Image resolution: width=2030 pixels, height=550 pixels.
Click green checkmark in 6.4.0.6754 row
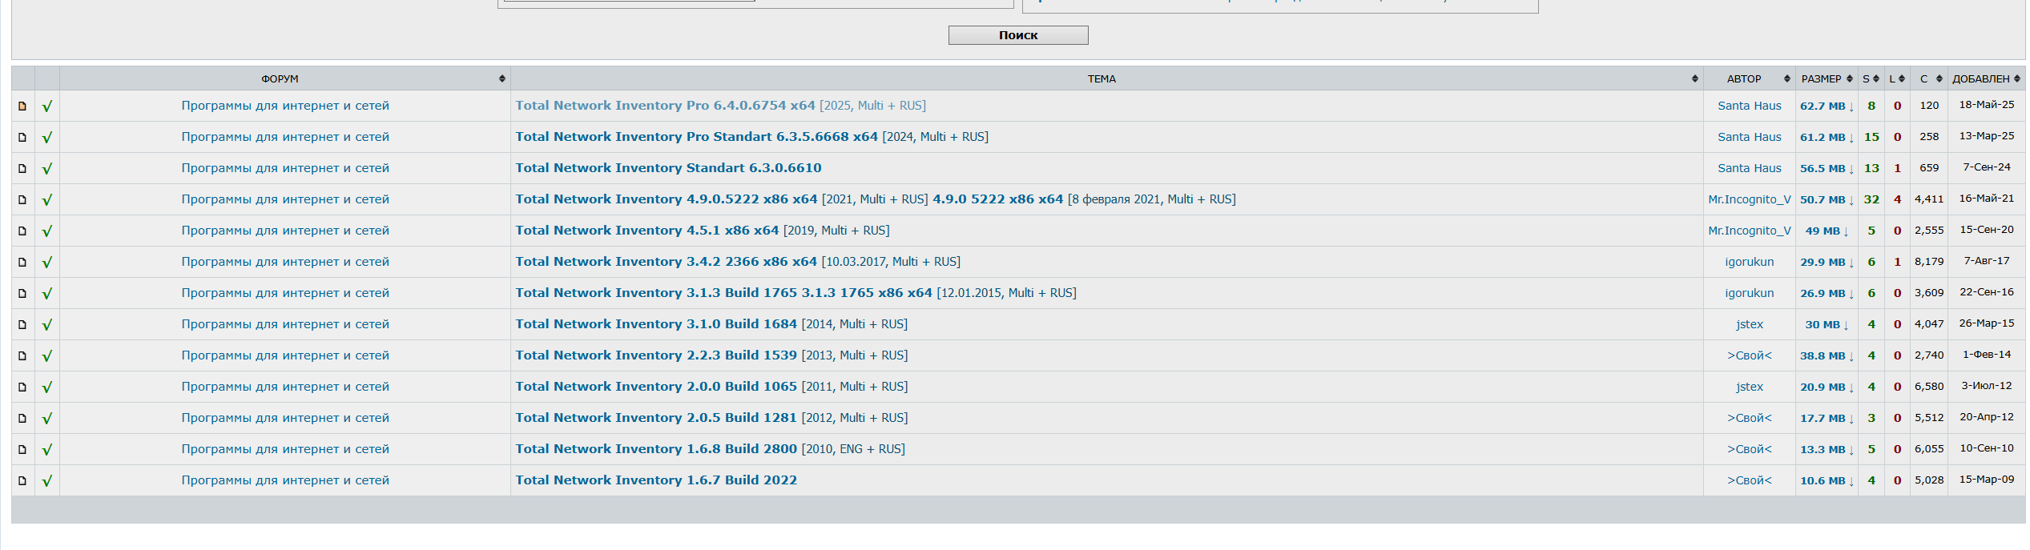tap(47, 106)
